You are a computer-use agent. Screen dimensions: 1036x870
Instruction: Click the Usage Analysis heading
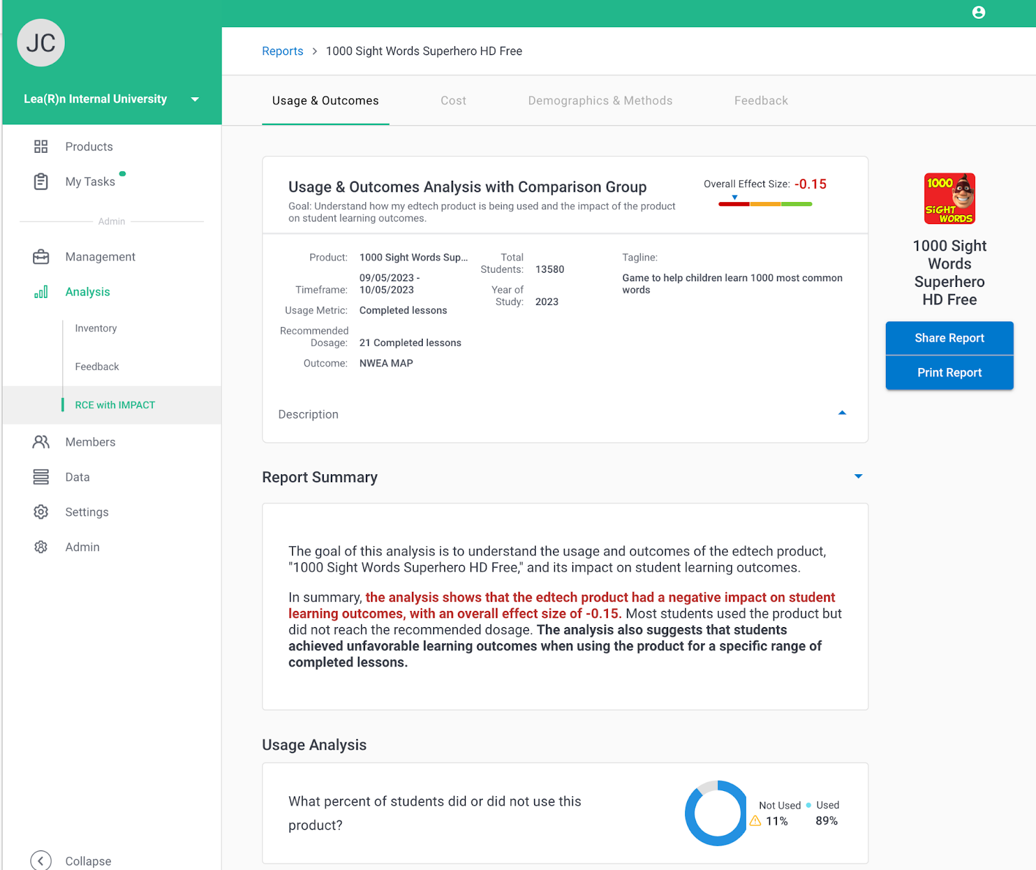[x=314, y=745]
